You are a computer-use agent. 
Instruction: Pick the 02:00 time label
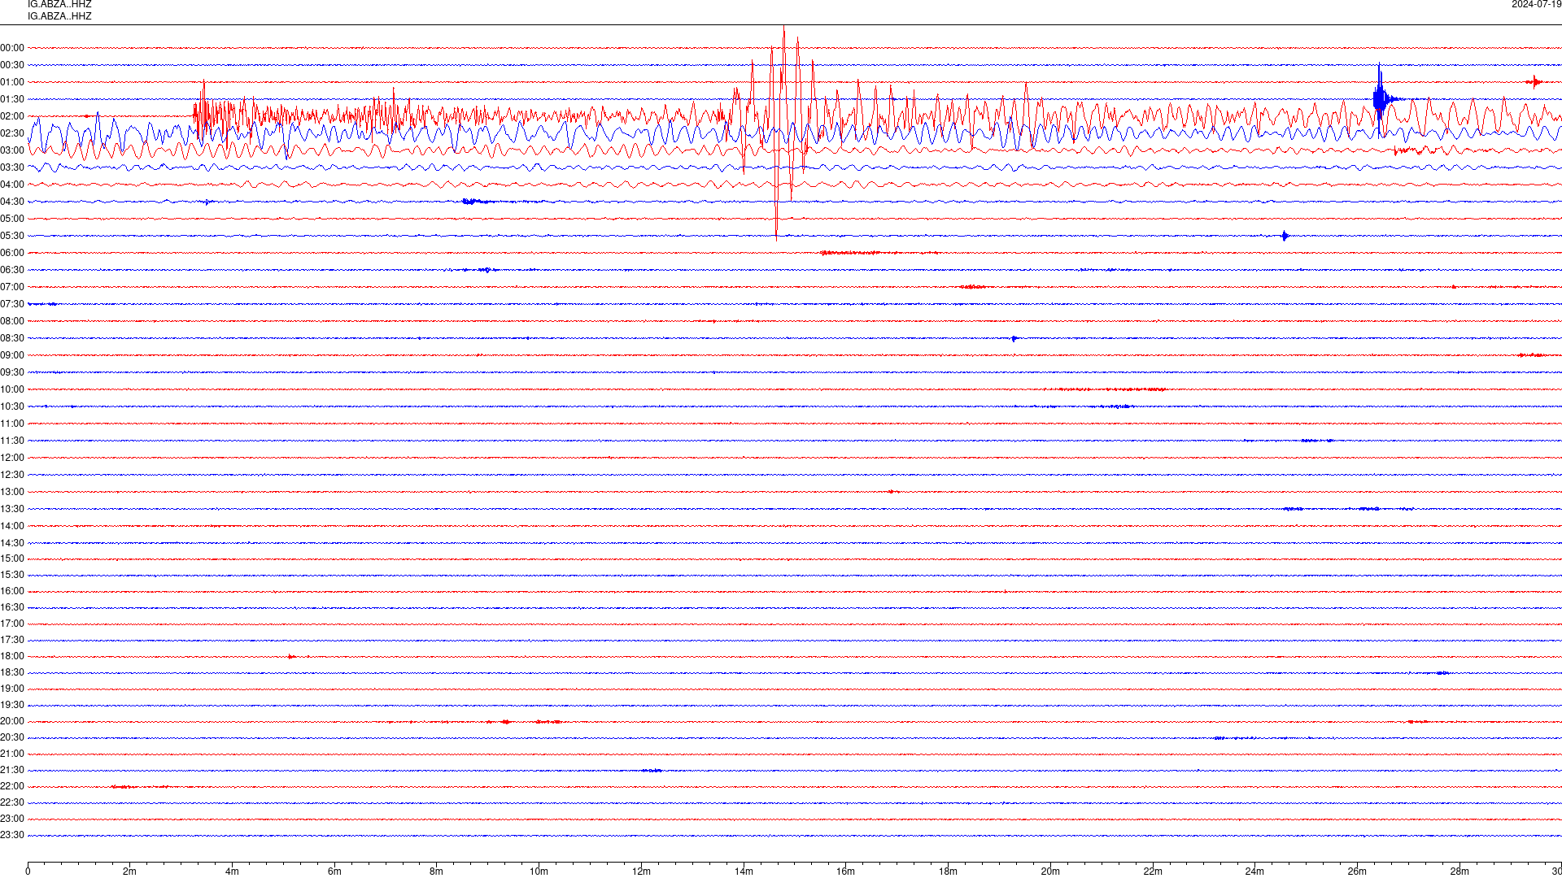click(12, 116)
